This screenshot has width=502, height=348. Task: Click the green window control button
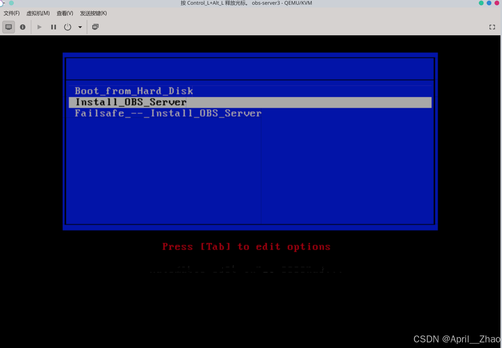pos(481,3)
